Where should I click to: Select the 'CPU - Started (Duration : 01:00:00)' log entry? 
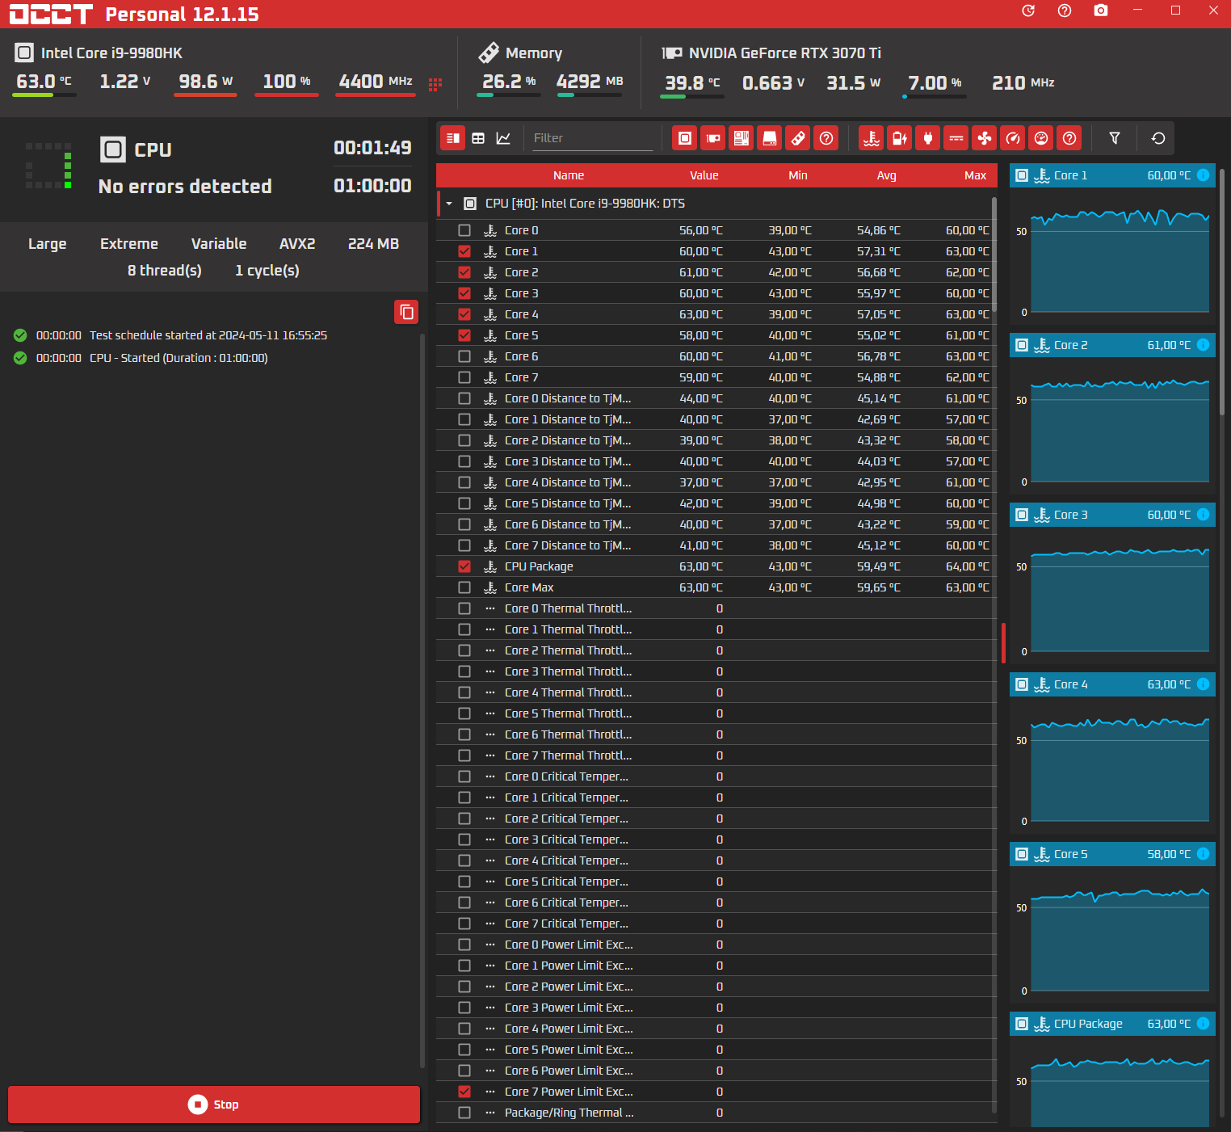tap(179, 358)
